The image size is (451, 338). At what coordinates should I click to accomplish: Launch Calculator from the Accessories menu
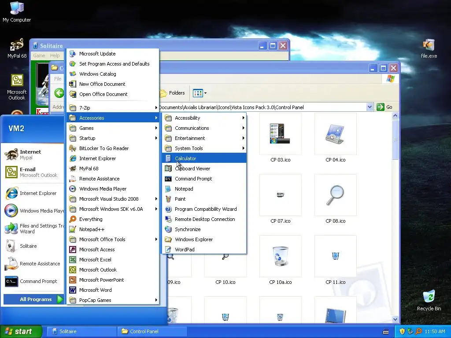pos(204,158)
